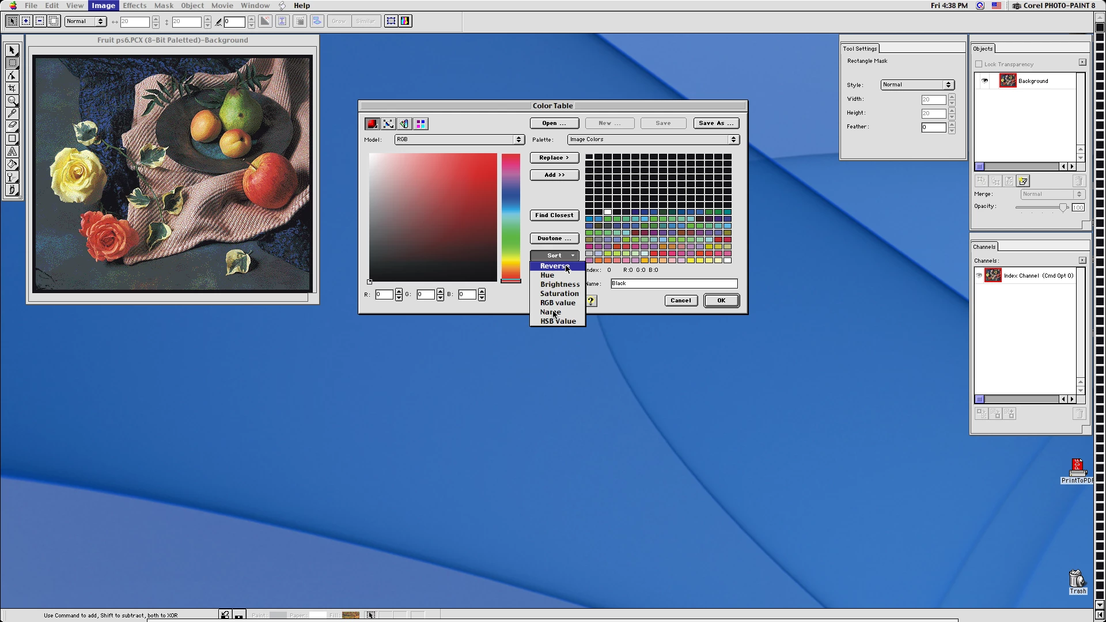The height and width of the screenshot is (622, 1106).
Task: Click the Additive mask mode icon
Action: click(x=26, y=21)
